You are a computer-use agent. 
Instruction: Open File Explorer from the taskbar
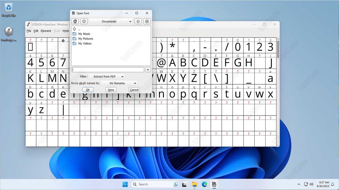coord(195,184)
